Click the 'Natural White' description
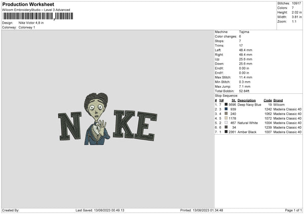This screenshot has height=214, width=304. (x=248, y=123)
